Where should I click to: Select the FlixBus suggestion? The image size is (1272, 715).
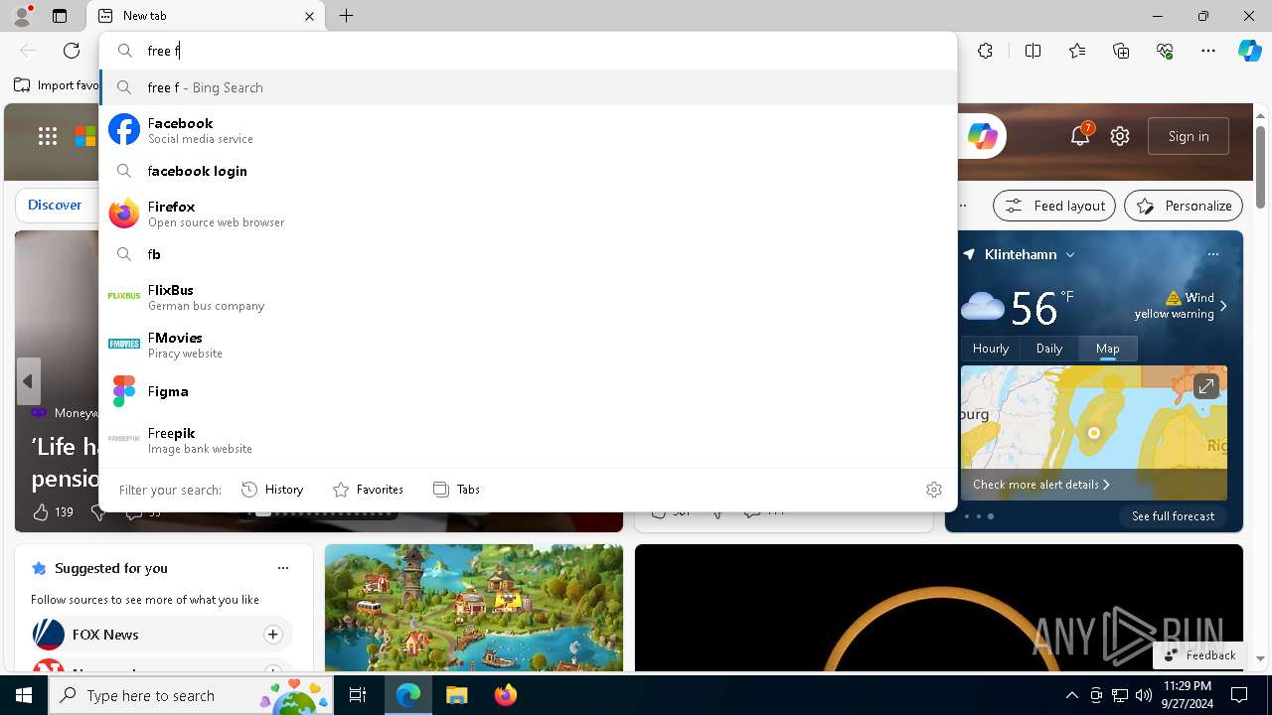(528, 297)
